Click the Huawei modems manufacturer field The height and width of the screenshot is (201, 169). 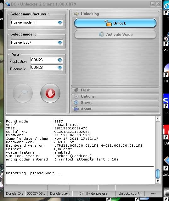tap(37, 22)
